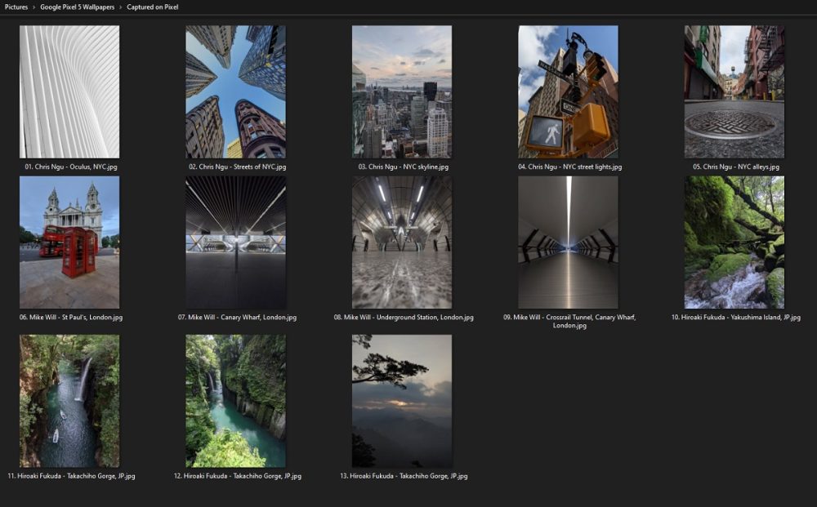817x507 pixels.
Task: Choose file 07 Canary Wharf, London thumbnail
Action: [x=235, y=242]
